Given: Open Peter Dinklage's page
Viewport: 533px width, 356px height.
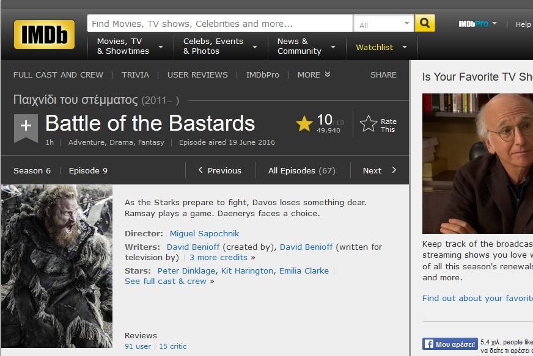Looking at the screenshot, I should coord(186,271).
